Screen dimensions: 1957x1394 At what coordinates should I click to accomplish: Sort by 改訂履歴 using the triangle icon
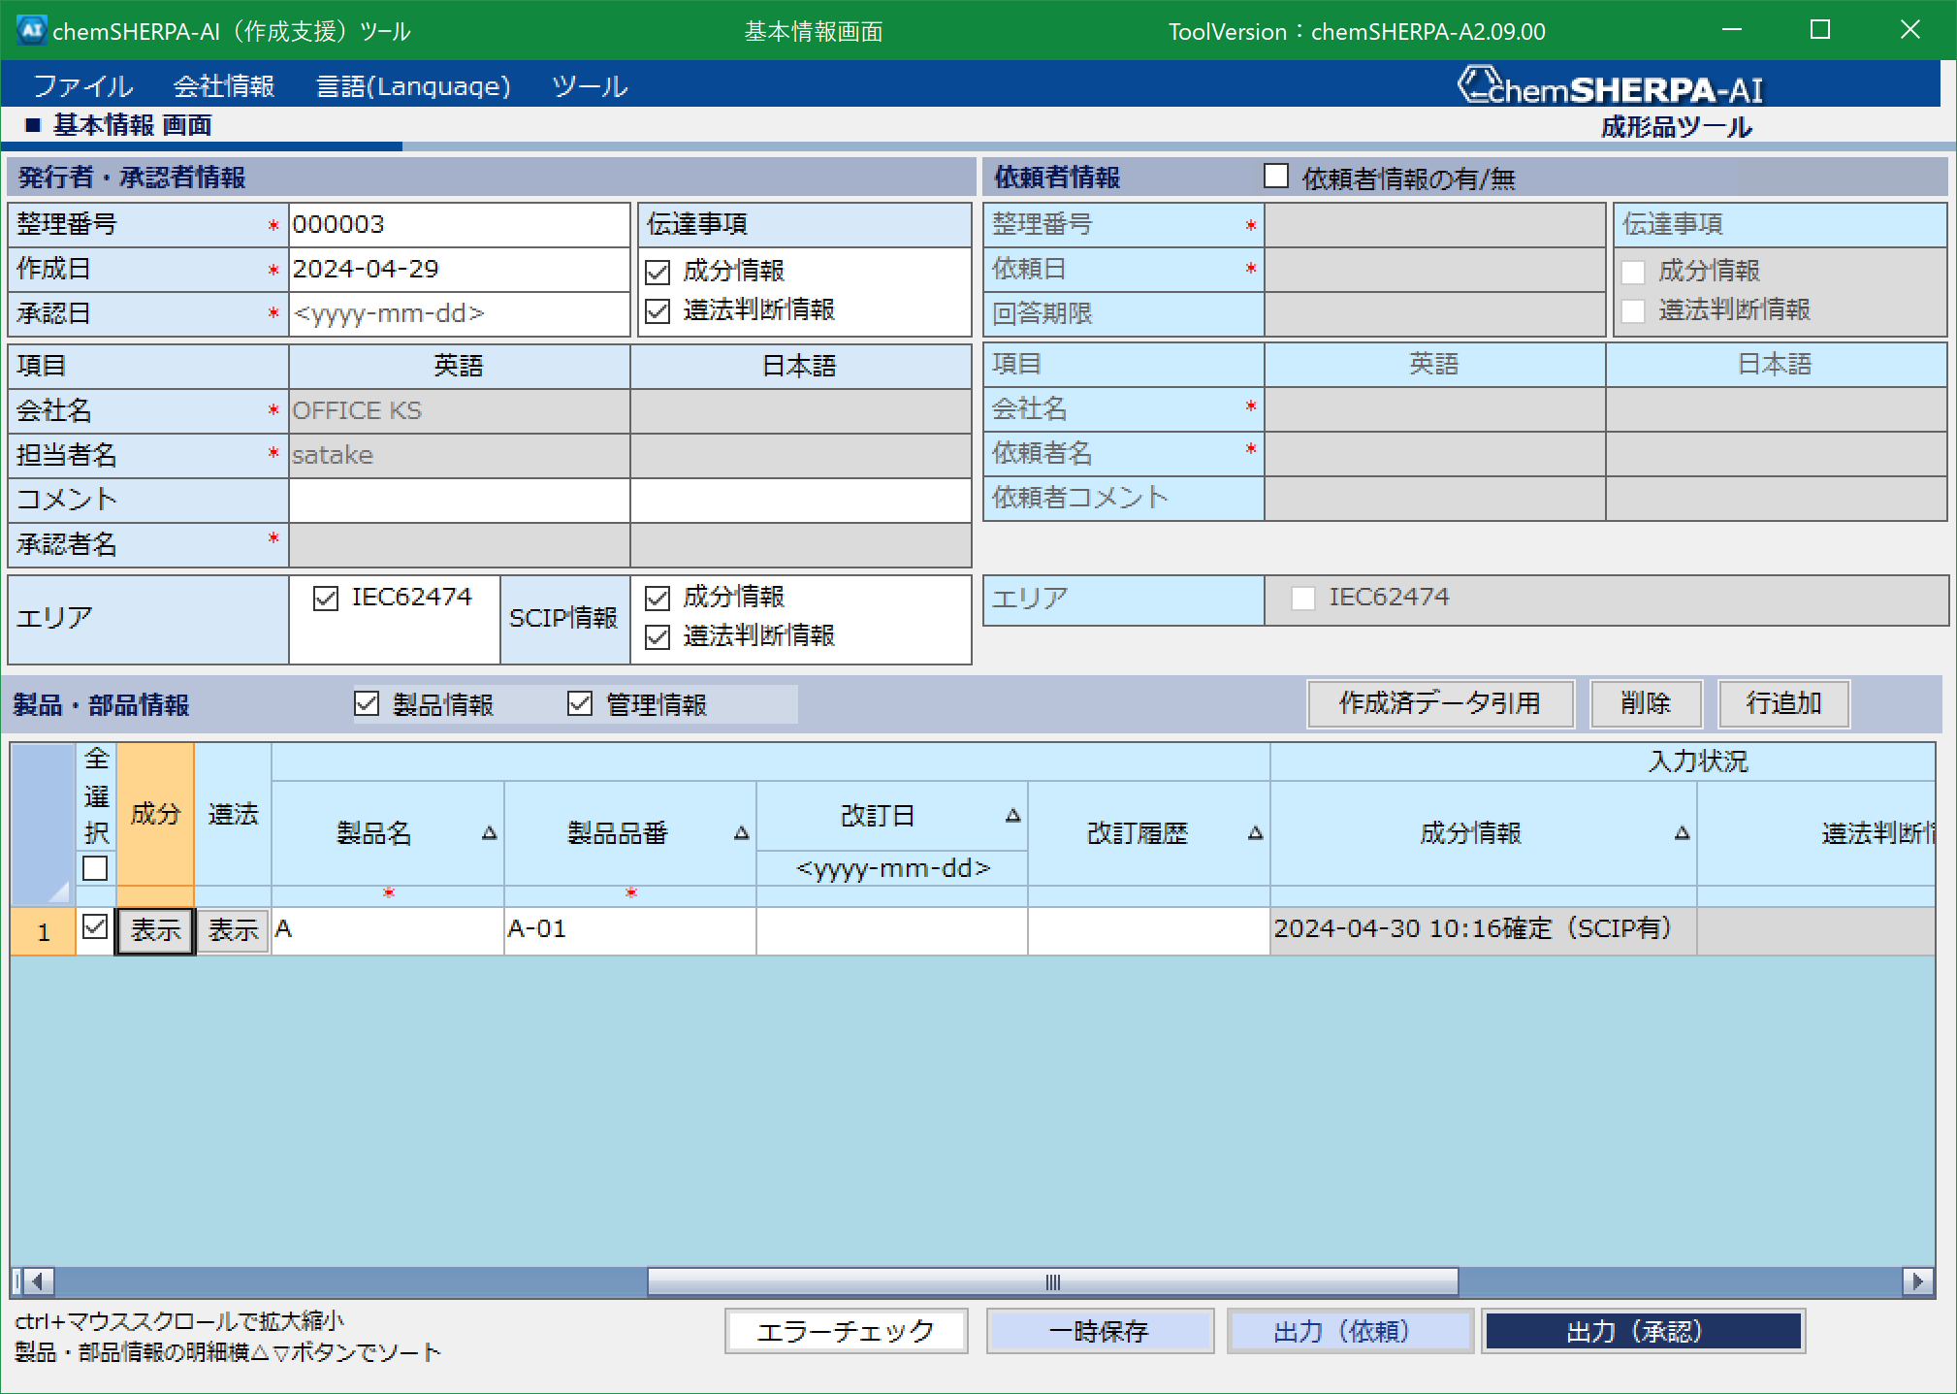click(x=1257, y=832)
